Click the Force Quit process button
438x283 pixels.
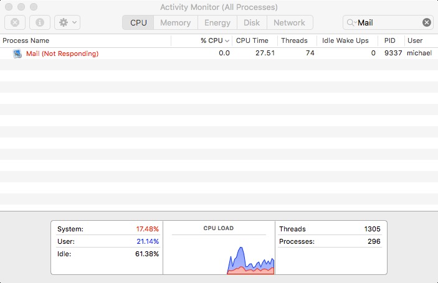[x=15, y=22]
